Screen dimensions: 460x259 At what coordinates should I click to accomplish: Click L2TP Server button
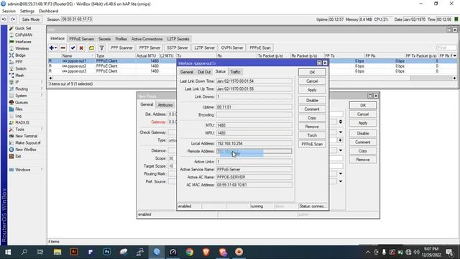click(204, 48)
